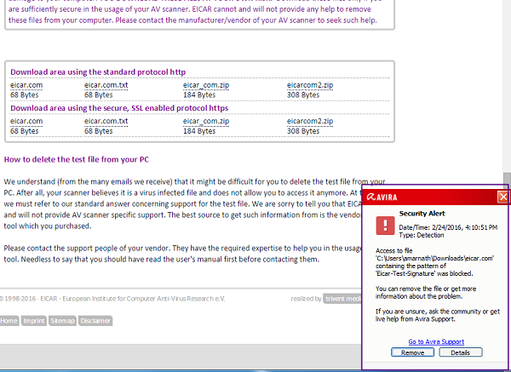Open the Sitemap footer button
This screenshot has height=372, width=511.
[x=62, y=321]
